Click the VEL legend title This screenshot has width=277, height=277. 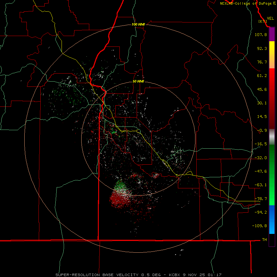click(x=270, y=18)
